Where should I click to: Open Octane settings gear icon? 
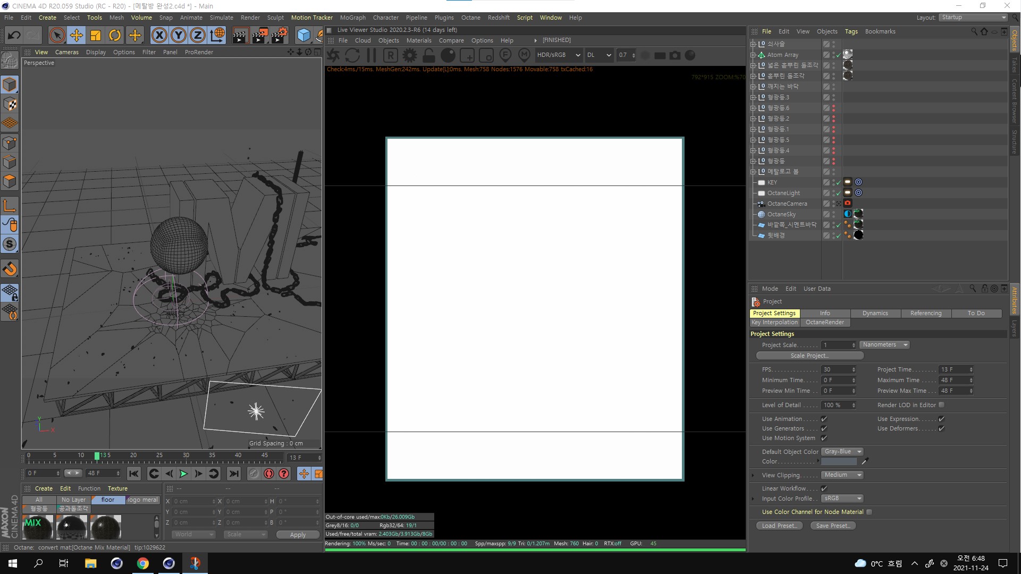[410, 55]
